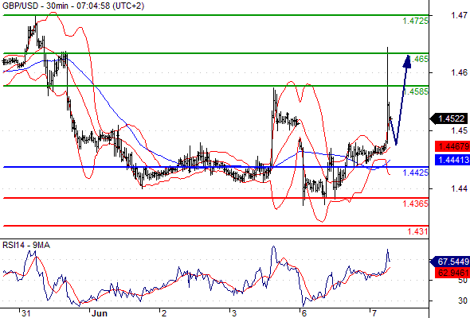This screenshot has height=318, width=470.
Task: Click the RSI14 - 9MA indicator label
Action: 26,246
